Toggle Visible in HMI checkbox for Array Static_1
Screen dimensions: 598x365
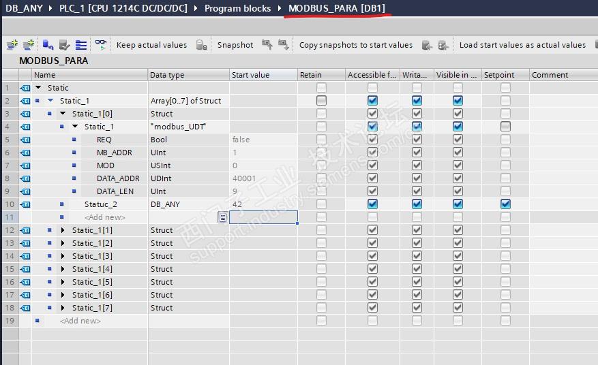click(458, 101)
